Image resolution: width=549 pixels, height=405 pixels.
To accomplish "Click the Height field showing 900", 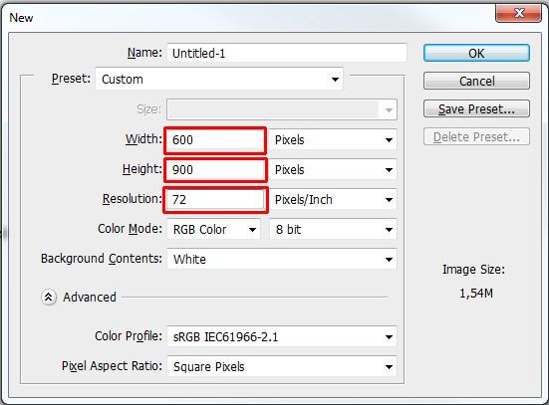I will [215, 170].
